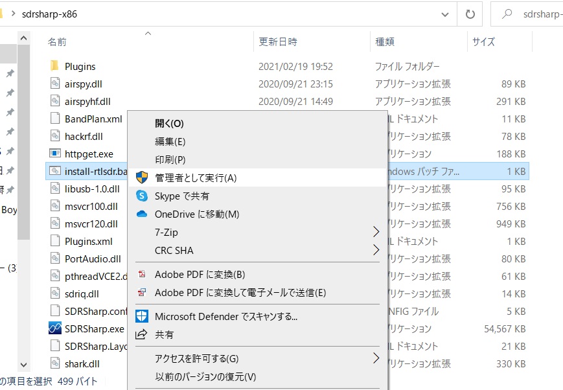Click the admin shield icon in context menu
Image resolution: width=563 pixels, height=390 pixels.
[142, 178]
